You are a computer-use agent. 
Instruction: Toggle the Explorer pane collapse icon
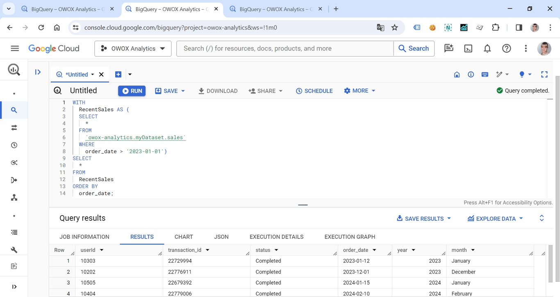coord(38,72)
